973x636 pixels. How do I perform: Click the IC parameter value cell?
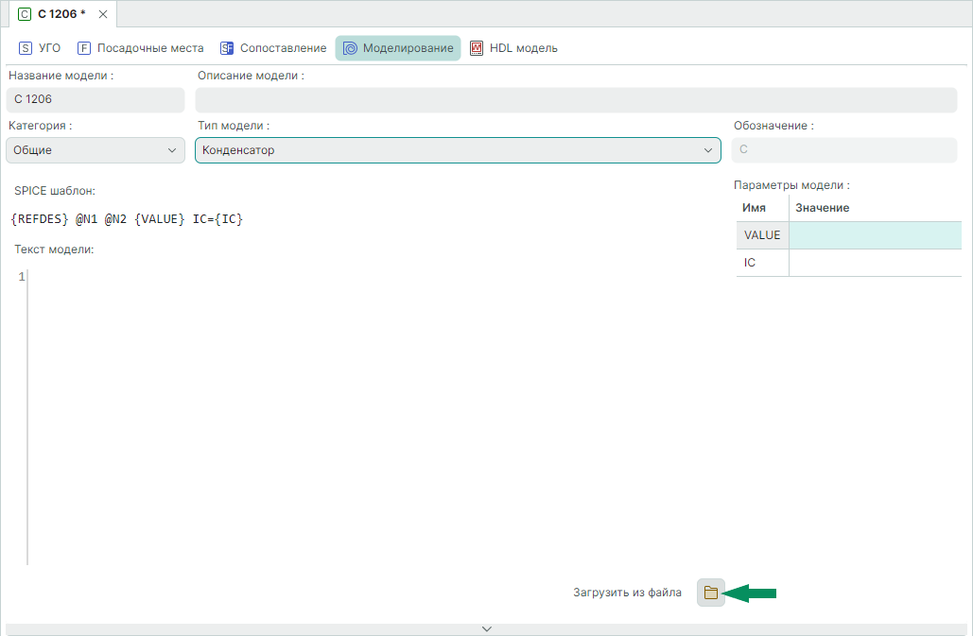click(875, 263)
